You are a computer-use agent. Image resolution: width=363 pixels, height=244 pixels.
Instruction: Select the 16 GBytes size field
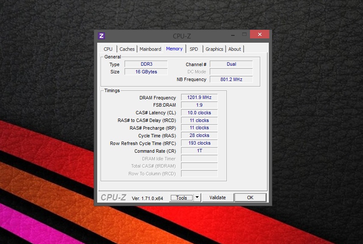(x=146, y=72)
